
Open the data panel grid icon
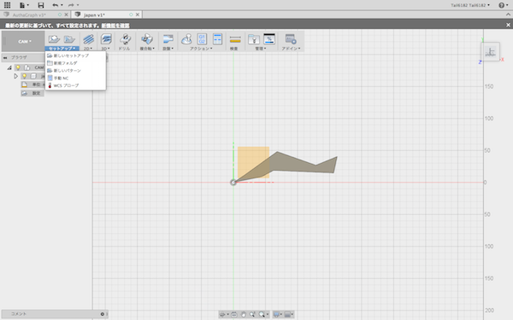pyautogui.click(x=7, y=5)
